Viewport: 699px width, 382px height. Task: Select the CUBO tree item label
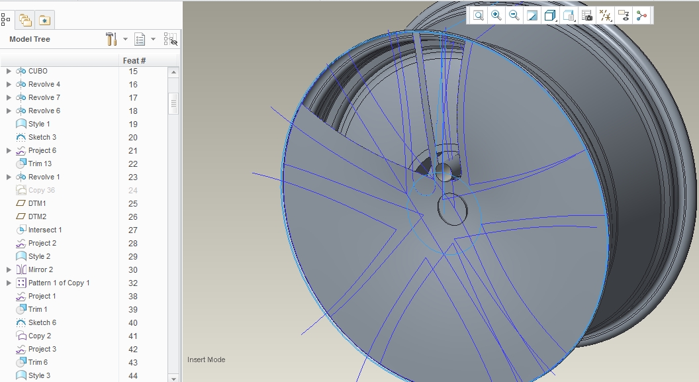tap(38, 71)
